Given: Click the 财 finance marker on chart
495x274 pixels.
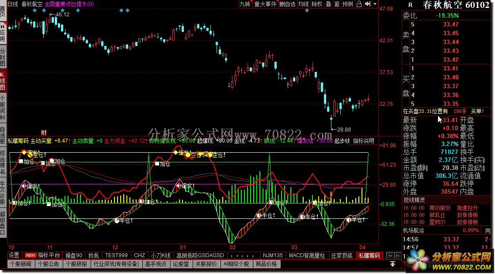Looking at the screenshot, I should click(x=44, y=132).
